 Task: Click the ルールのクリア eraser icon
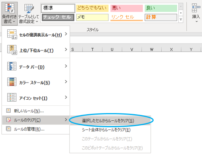coord(9,120)
